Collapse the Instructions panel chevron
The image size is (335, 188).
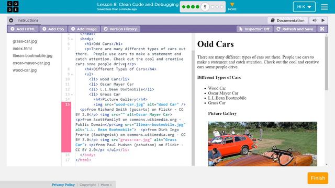point(11,20)
